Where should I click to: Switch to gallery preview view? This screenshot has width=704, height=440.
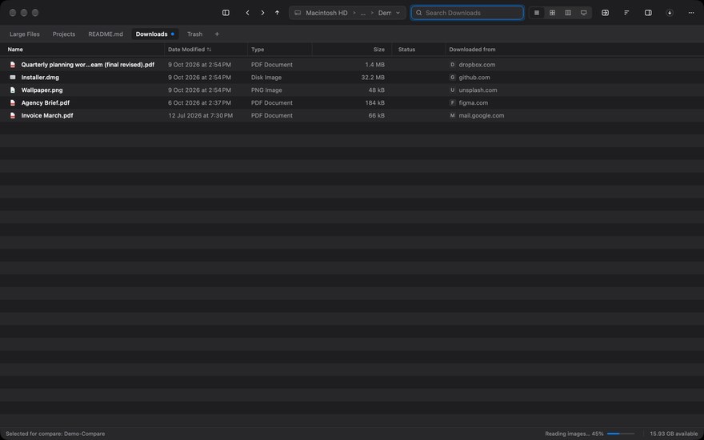(x=584, y=13)
